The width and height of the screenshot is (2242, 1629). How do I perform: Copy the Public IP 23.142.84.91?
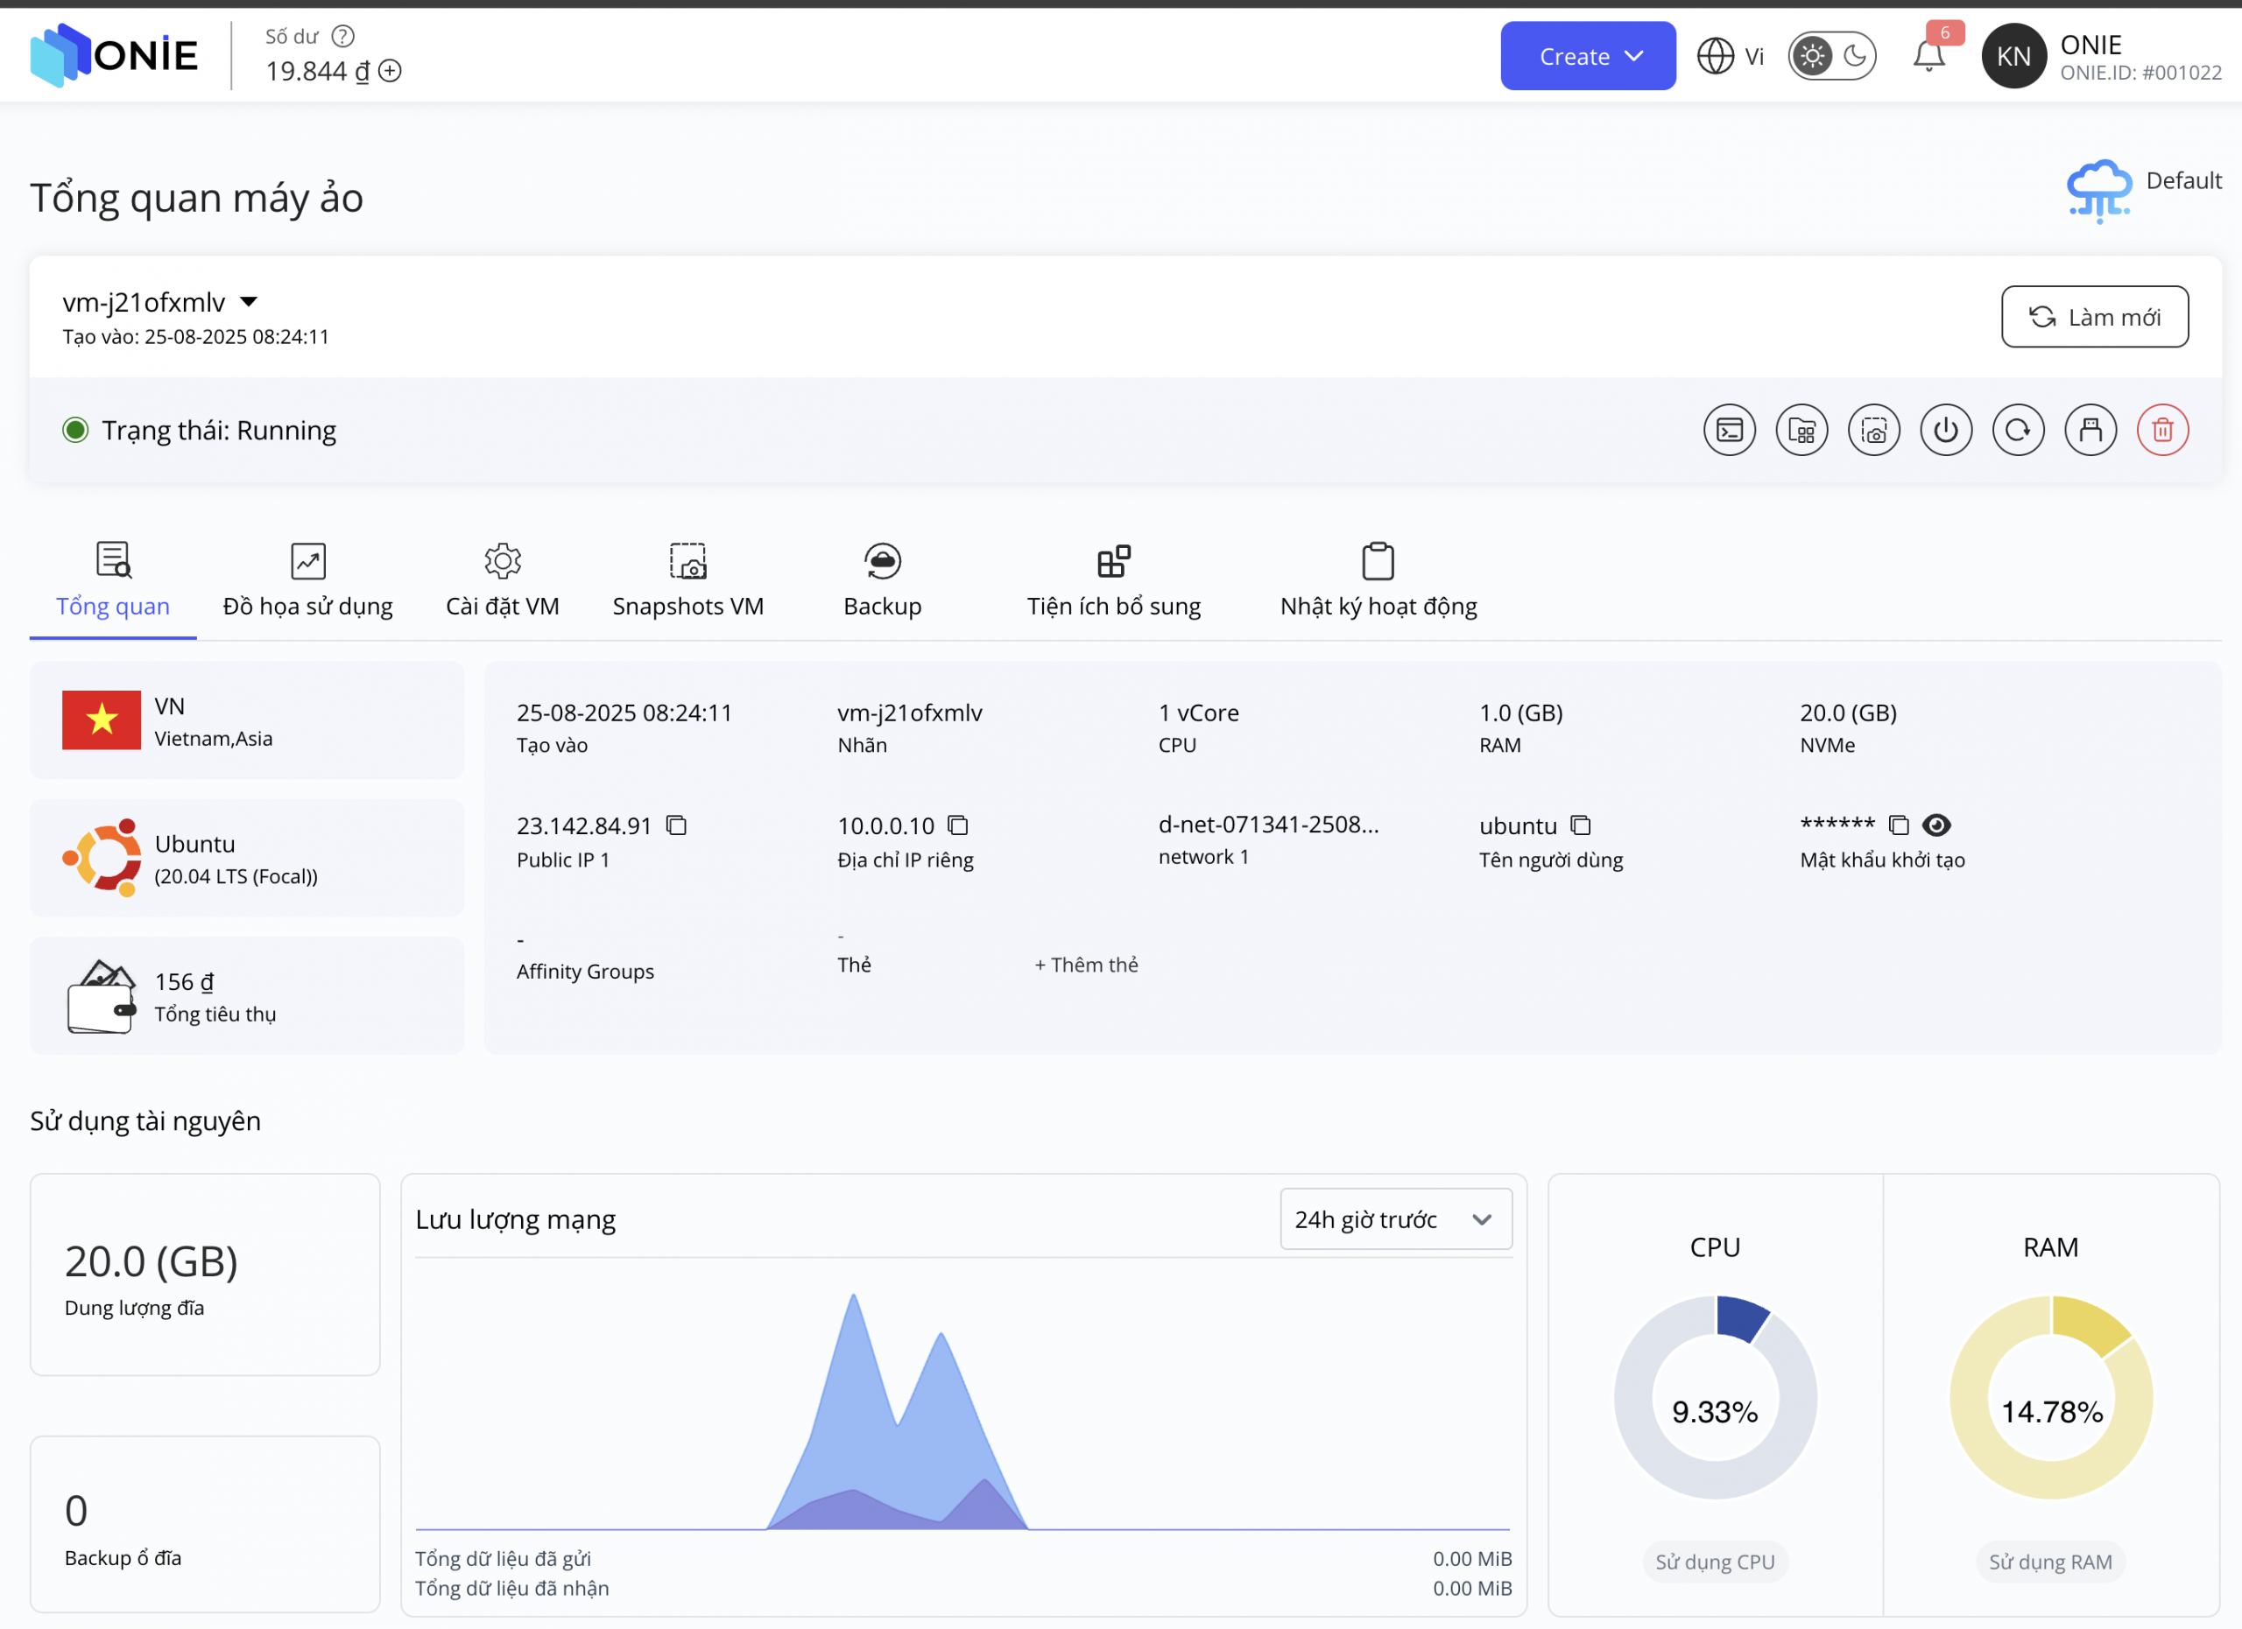[676, 825]
